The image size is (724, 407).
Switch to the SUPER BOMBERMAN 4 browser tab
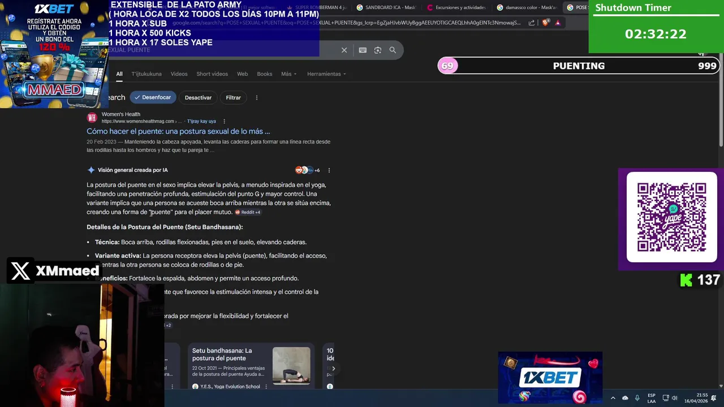tap(317, 7)
